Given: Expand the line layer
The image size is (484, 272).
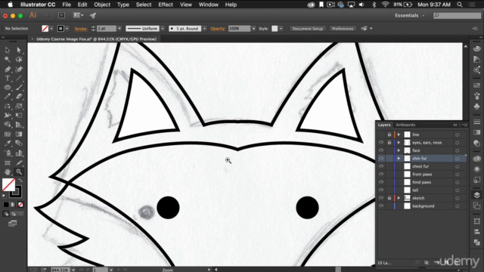Looking at the screenshot, I should click(x=399, y=134).
